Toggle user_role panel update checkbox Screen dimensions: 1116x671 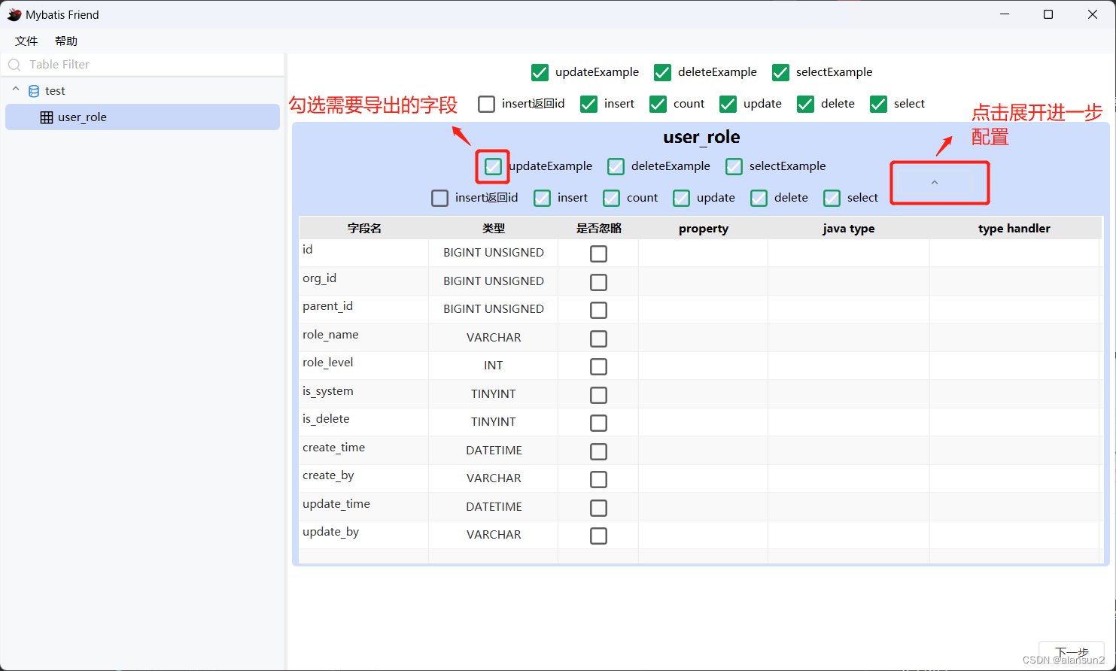pyautogui.click(x=681, y=198)
